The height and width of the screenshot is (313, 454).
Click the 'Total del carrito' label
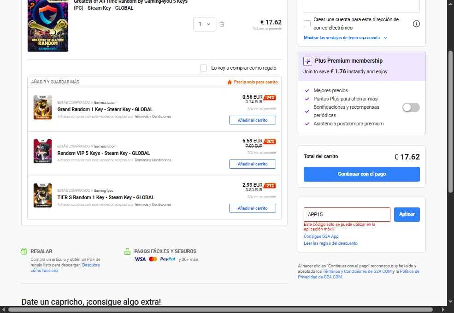[321, 156]
